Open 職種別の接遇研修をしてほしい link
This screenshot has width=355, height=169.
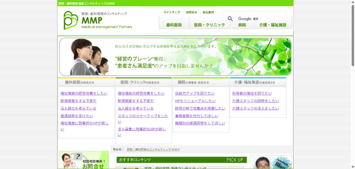pos(200,123)
